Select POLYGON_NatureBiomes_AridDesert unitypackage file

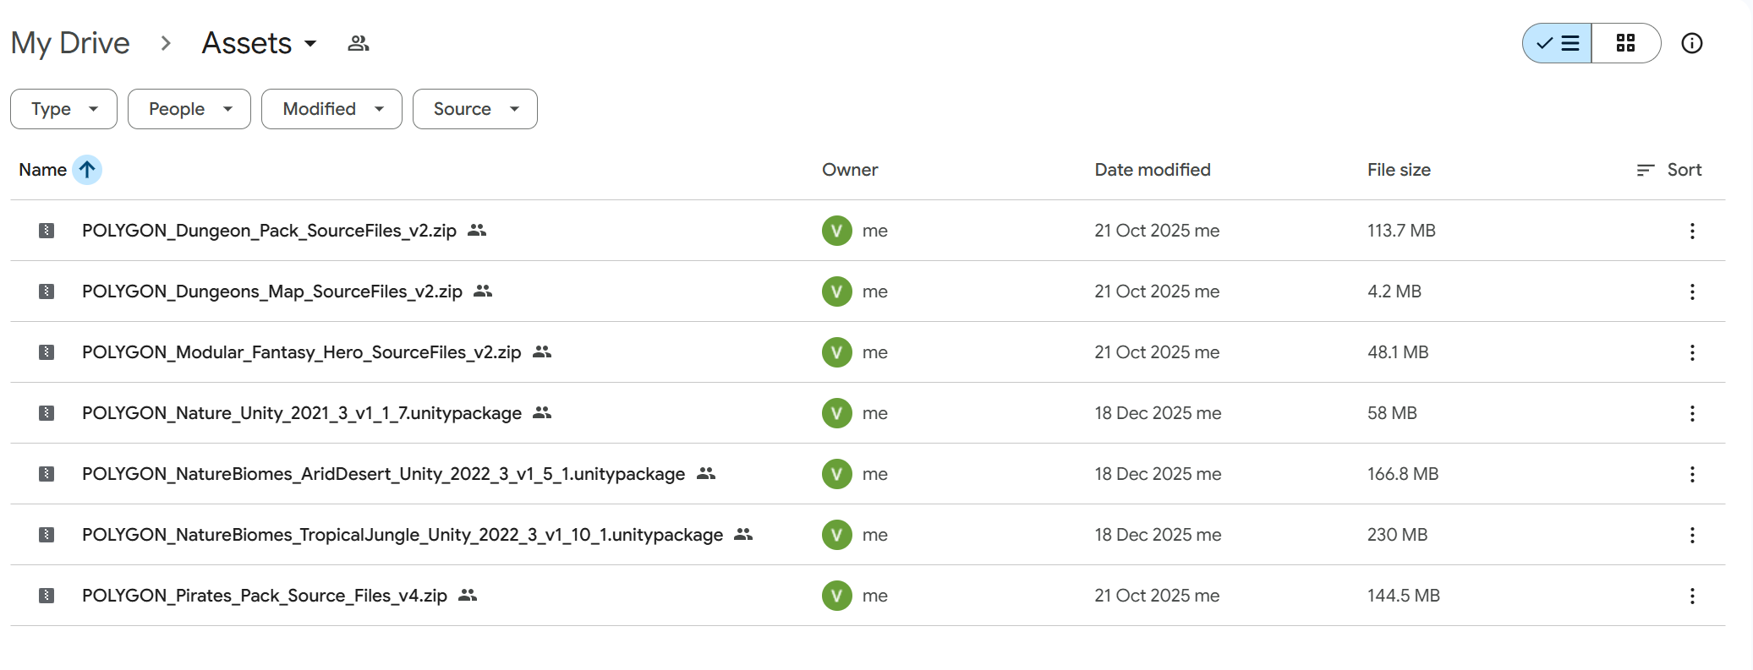coord(383,474)
